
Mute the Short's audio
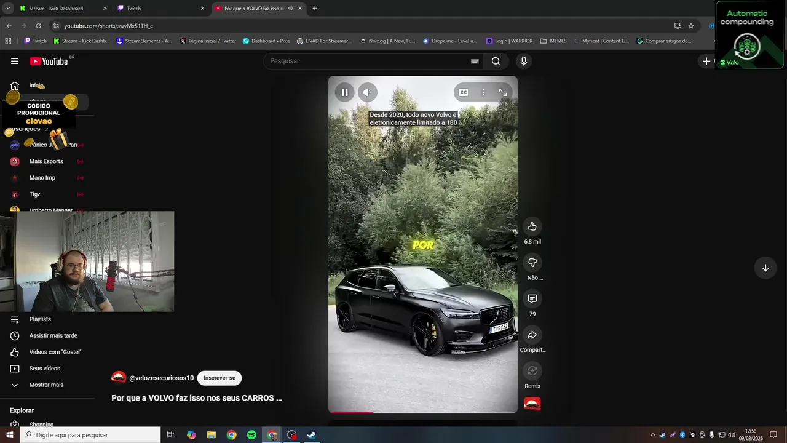pos(367,92)
